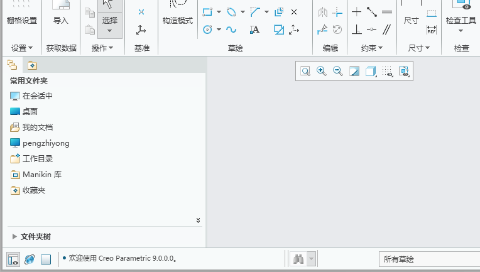The width and height of the screenshot is (480, 272).
Task: Open the search binoculars dropdown arrow
Action: tap(311, 259)
